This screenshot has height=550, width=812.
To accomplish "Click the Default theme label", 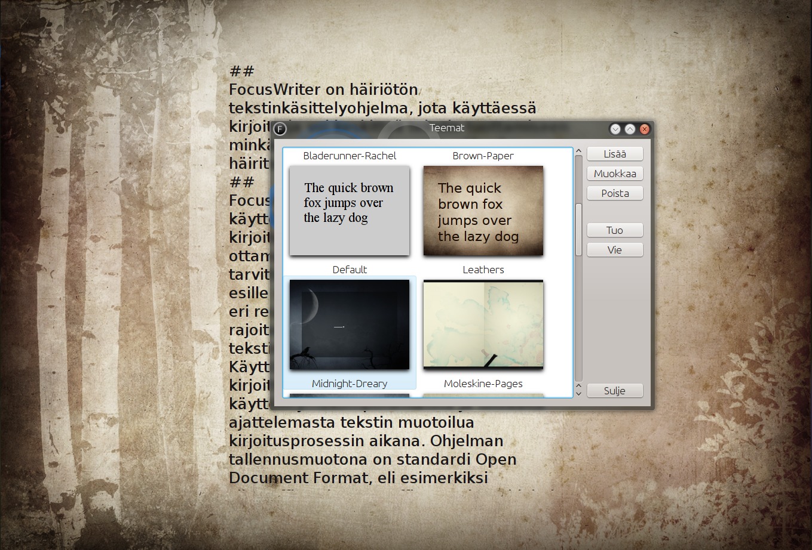I will (350, 270).
